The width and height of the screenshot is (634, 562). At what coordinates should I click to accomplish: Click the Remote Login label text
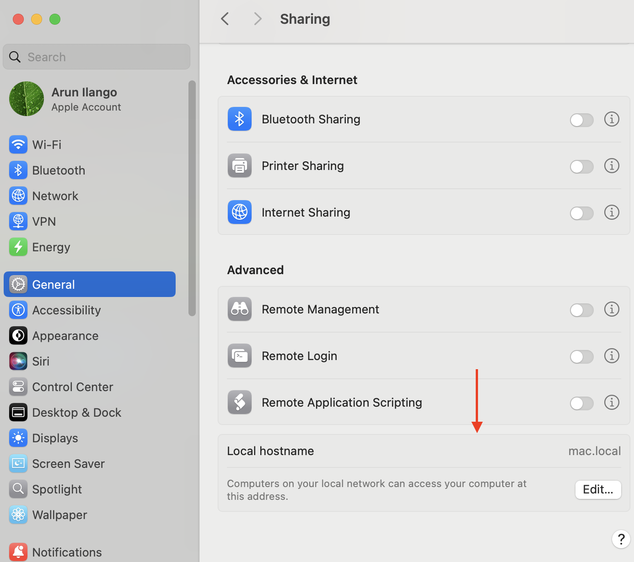pyautogui.click(x=299, y=356)
